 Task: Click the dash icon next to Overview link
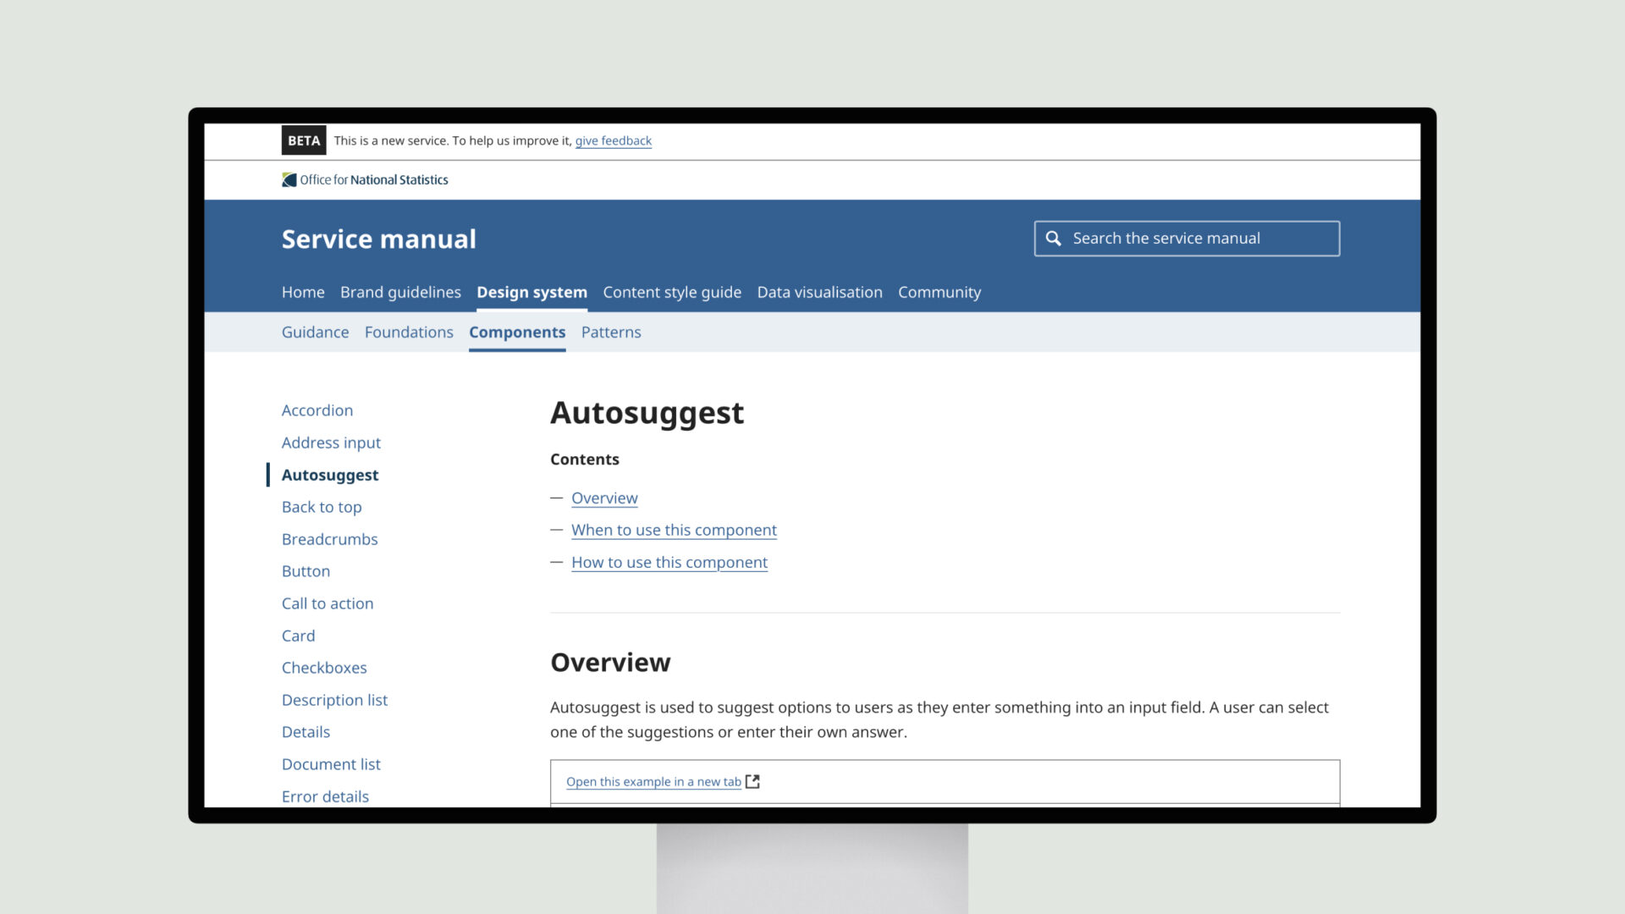click(x=556, y=497)
